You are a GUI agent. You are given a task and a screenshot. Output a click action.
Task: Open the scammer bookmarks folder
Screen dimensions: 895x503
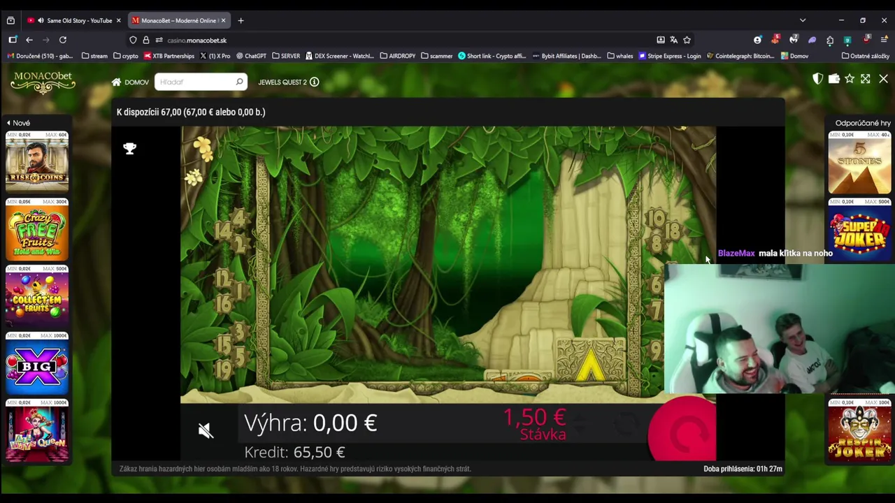[436, 56]
